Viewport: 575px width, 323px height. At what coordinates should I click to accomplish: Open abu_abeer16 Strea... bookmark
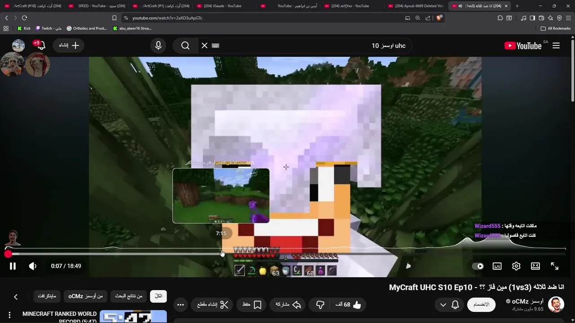point(132,28)
